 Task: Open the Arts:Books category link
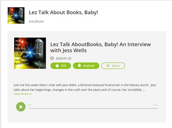36,22
